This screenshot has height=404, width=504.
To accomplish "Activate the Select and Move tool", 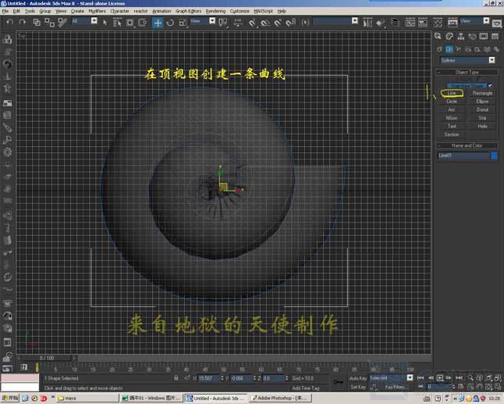I will click(157, 23).
